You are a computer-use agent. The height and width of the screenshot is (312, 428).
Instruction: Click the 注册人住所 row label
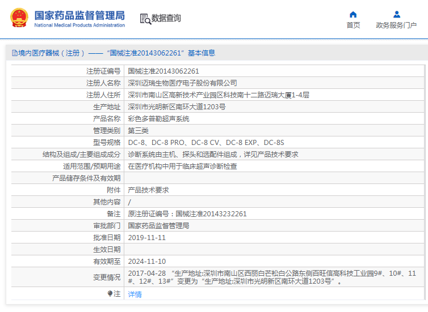(103, 95)
